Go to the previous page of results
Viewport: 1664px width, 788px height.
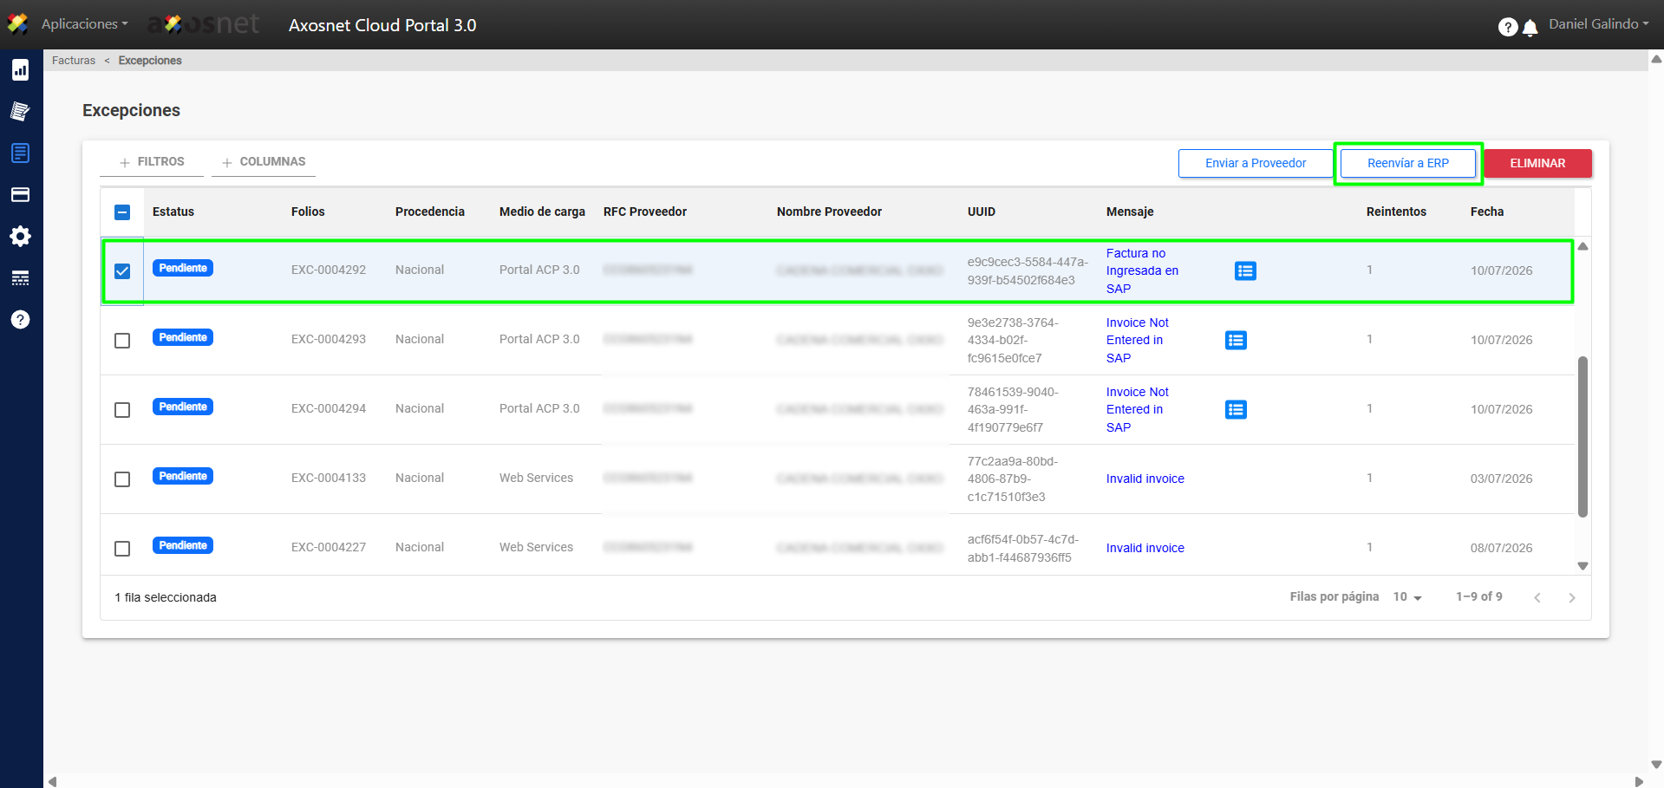coord(1537,597)
